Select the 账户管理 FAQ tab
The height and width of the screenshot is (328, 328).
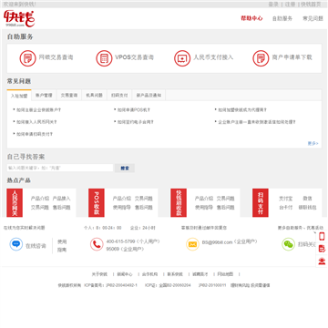(44, 96)
